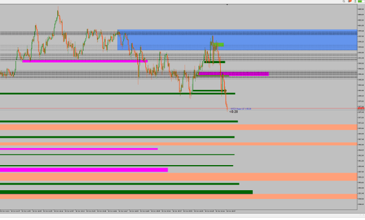
Task: Select the small light-green box inside blue zone
Action: tap(218, 44)
